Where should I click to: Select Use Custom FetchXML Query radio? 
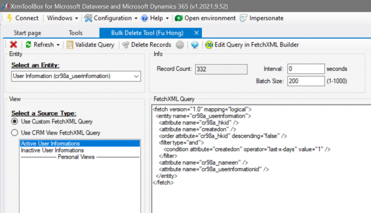[x=14, y=121]
